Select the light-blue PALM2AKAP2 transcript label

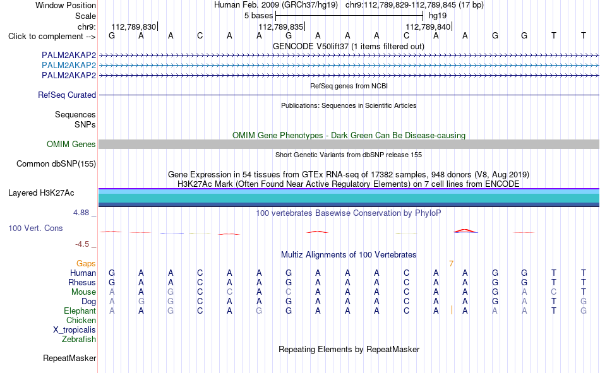69,65
